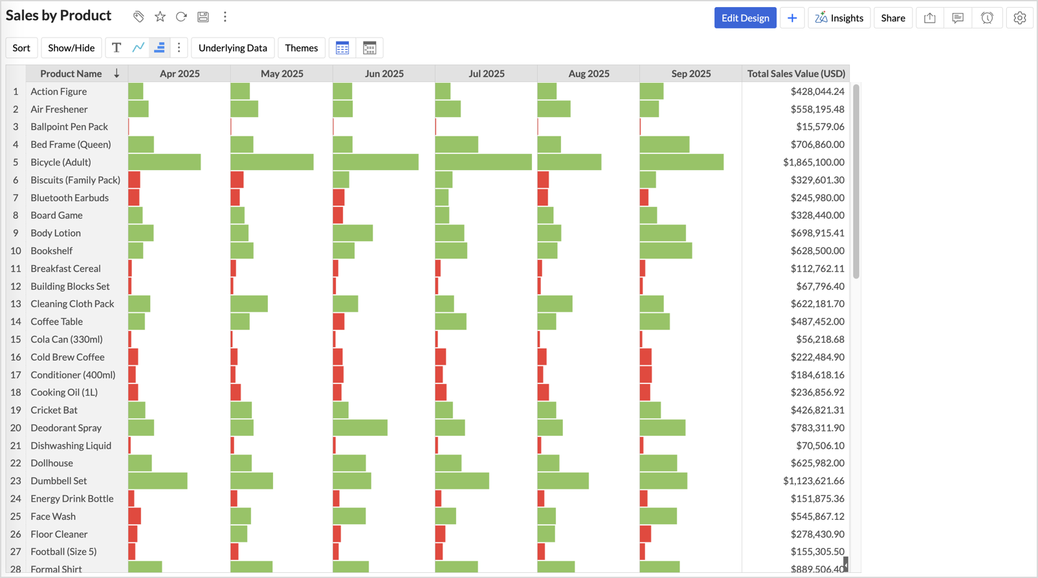This screenshot has width=1038, height=578.
Task: Open the Themes menu
Action: point(301,48)
